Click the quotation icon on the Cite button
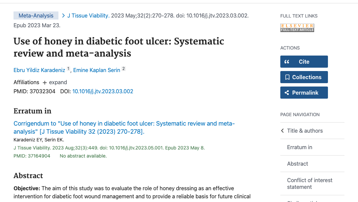Image resolution: width=358 pixels, height=202 pixels. click(x=287, y=62)
